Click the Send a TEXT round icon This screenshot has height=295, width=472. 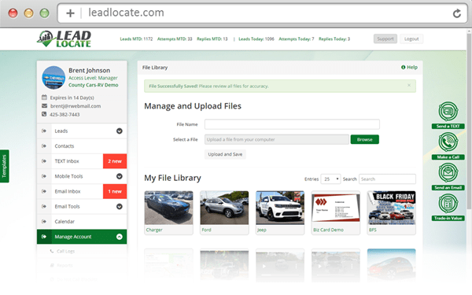[x=448, y=112]
